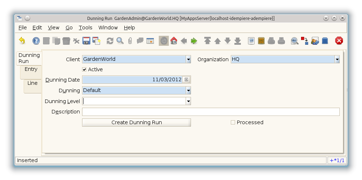Toggle the Active checkbox
This screenshot has height=180, width=362.
coord(85,69)
